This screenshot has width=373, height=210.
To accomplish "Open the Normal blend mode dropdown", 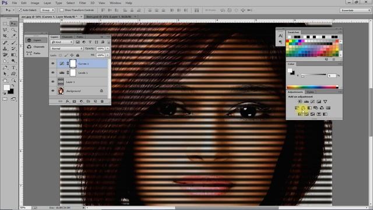I will pyautogui.click(x=66, y=48).
